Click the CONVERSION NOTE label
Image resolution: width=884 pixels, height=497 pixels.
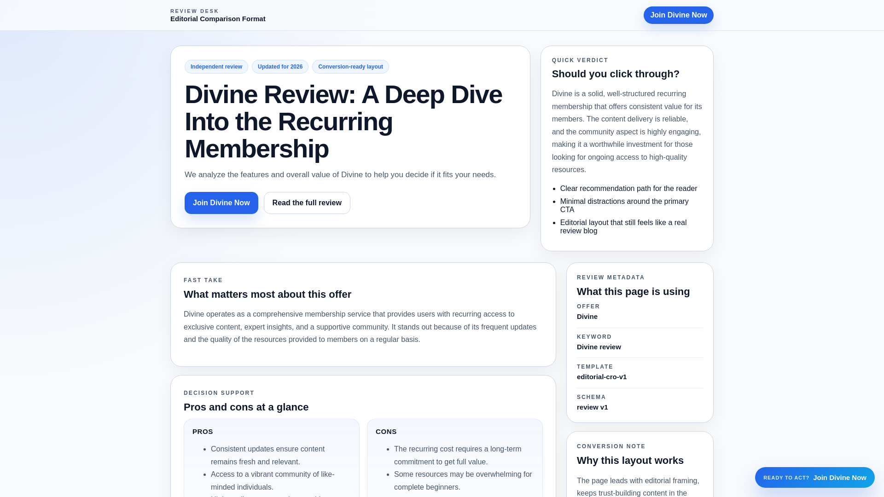point(611,446)
